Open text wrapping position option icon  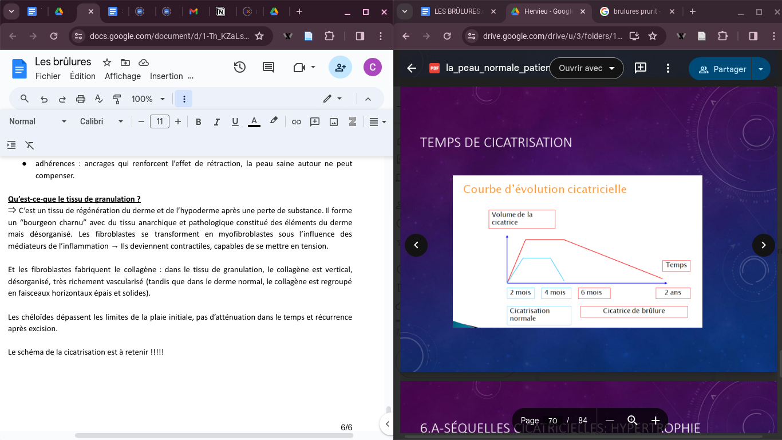point(353,121)
